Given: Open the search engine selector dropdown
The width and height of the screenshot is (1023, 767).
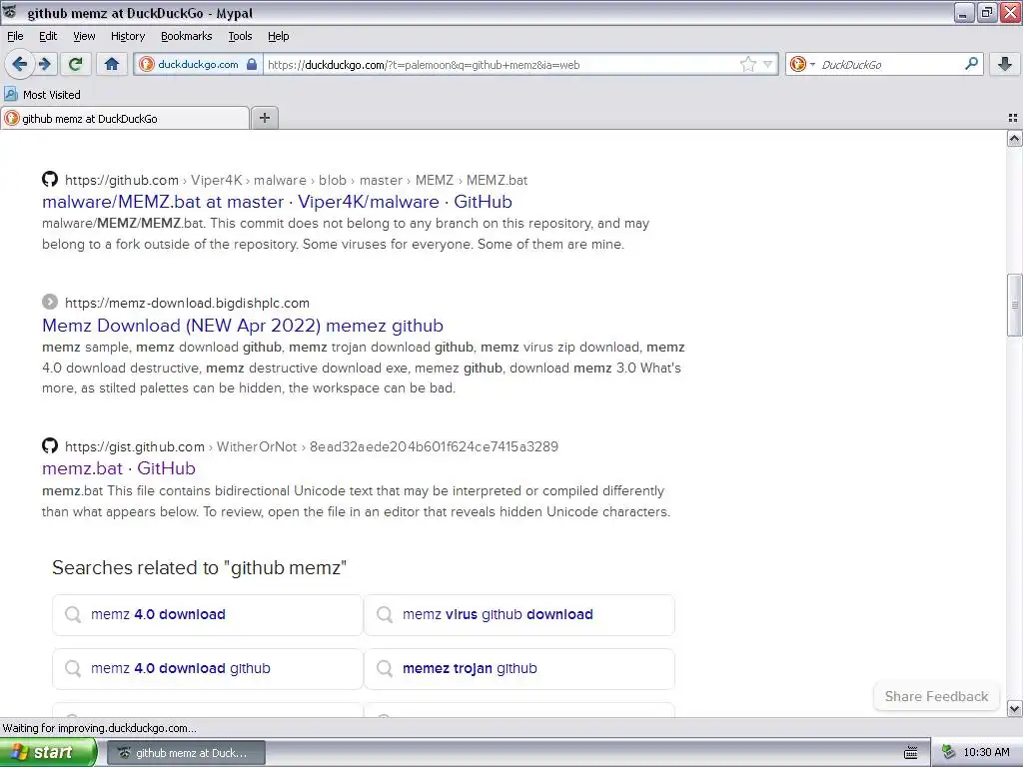Looking at the screenshot, I should 802,64.
